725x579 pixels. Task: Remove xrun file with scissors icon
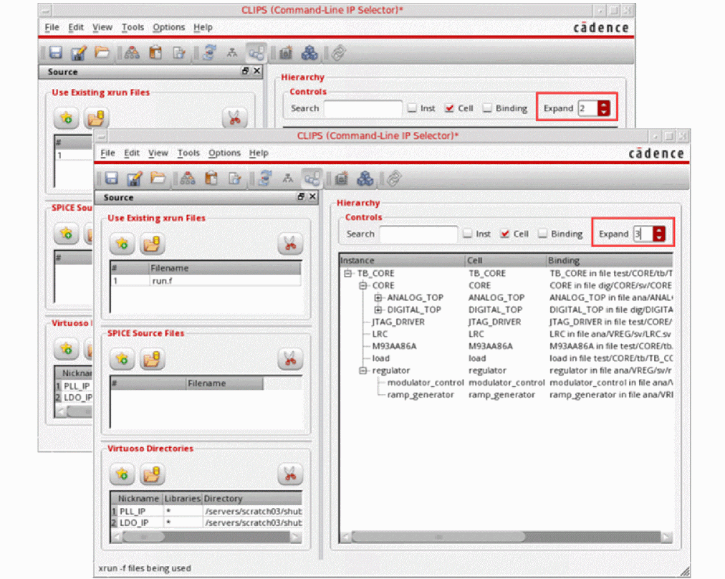point(290,243)
